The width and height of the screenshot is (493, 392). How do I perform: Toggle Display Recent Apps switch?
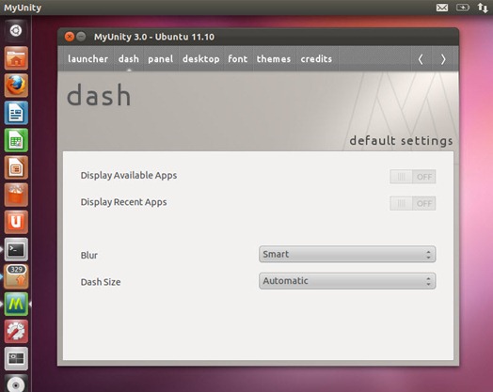412,203
